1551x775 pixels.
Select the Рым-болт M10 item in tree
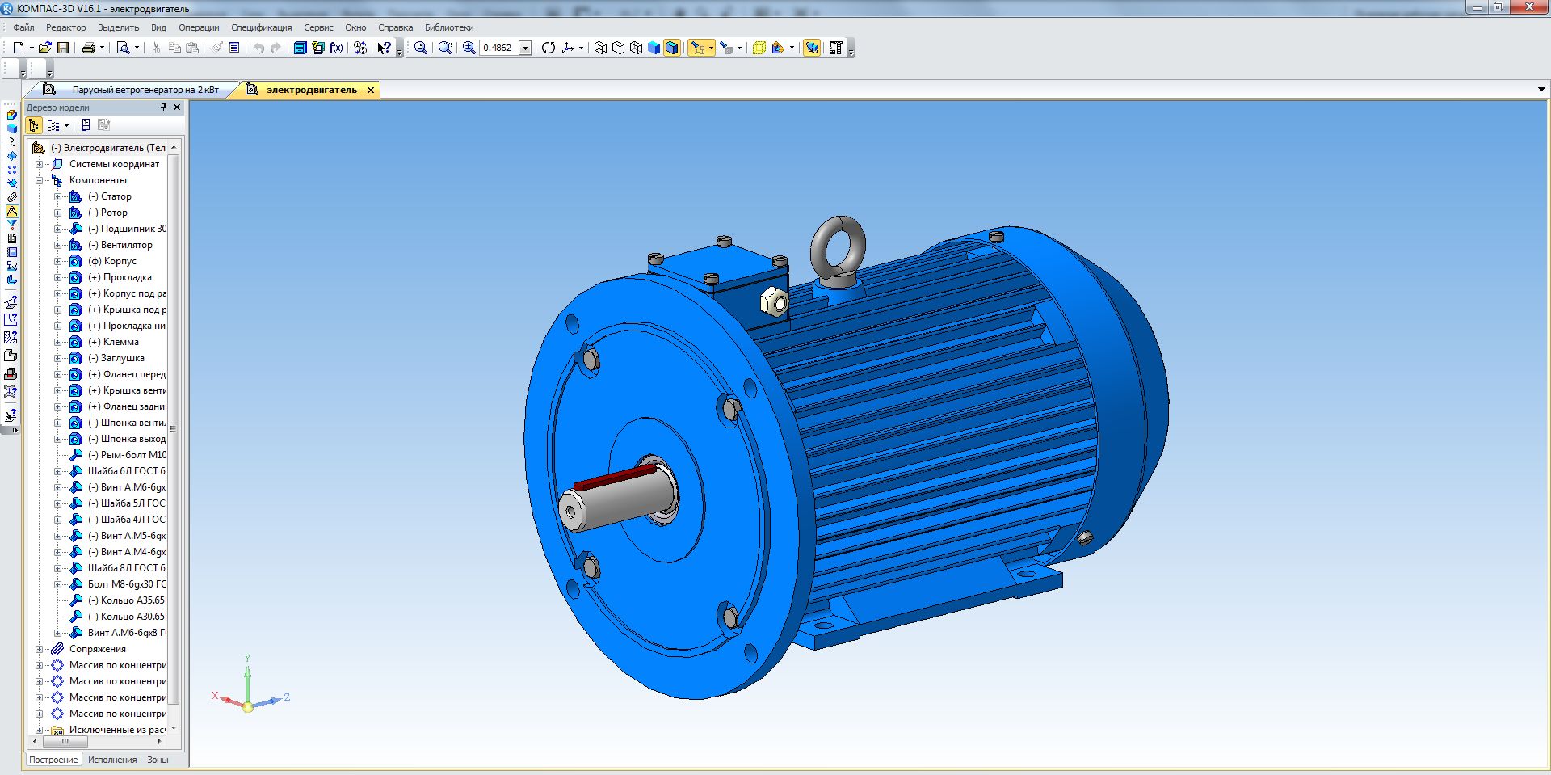click(x=127, y=455)
